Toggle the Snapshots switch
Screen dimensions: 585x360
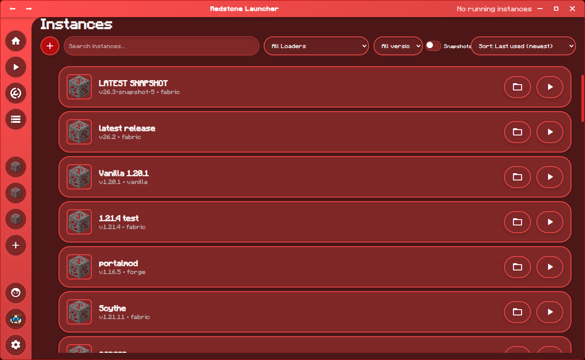click(433, 46)
